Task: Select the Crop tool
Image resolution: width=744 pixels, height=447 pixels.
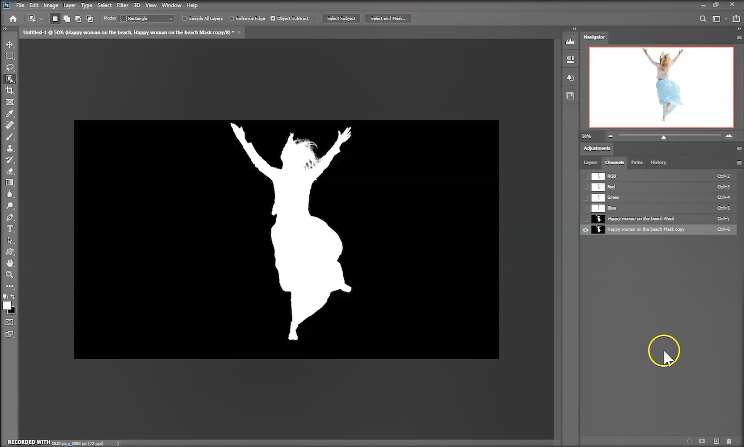Action: [x=10, y=90]
